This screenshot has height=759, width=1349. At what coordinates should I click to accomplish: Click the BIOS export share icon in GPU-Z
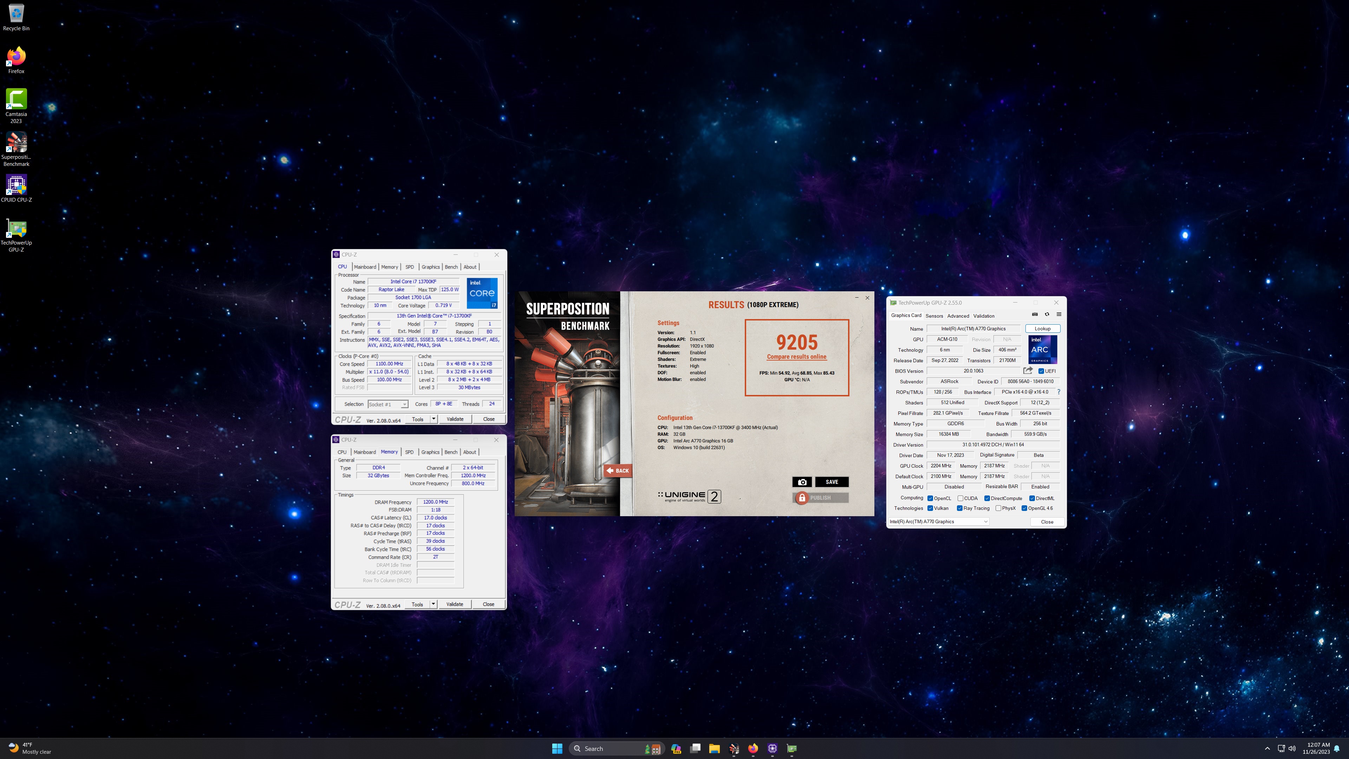pyautogui.click(x=1028, y=370)
